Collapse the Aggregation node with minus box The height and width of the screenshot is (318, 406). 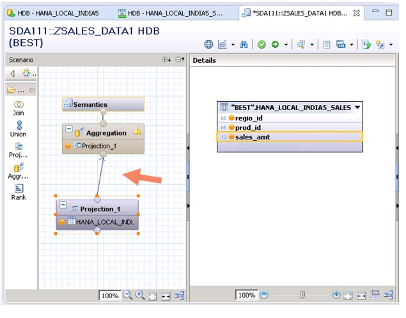tap(68, 129)
